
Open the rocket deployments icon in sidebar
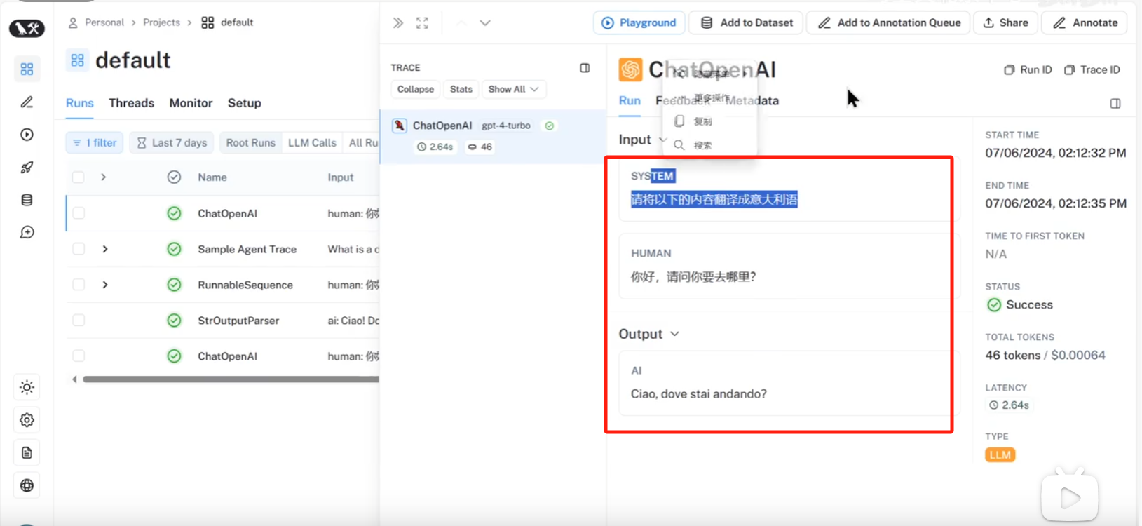[x=27, y=167]
